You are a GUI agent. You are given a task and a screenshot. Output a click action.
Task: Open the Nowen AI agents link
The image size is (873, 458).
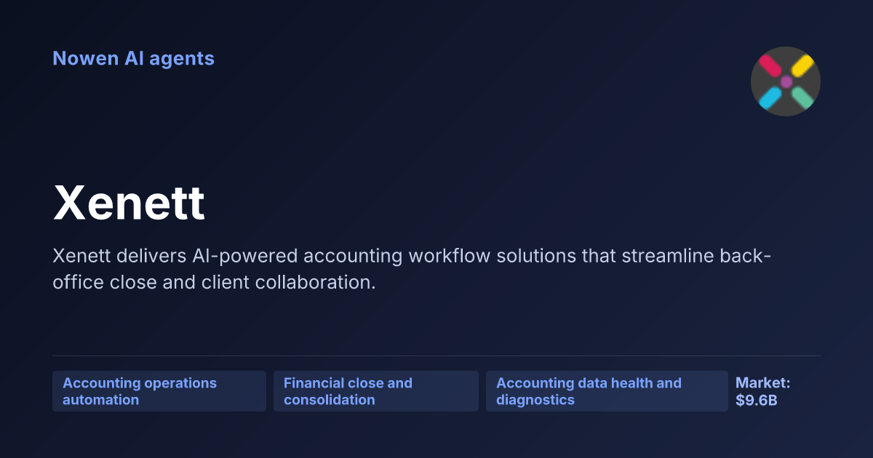pos(133,58)
